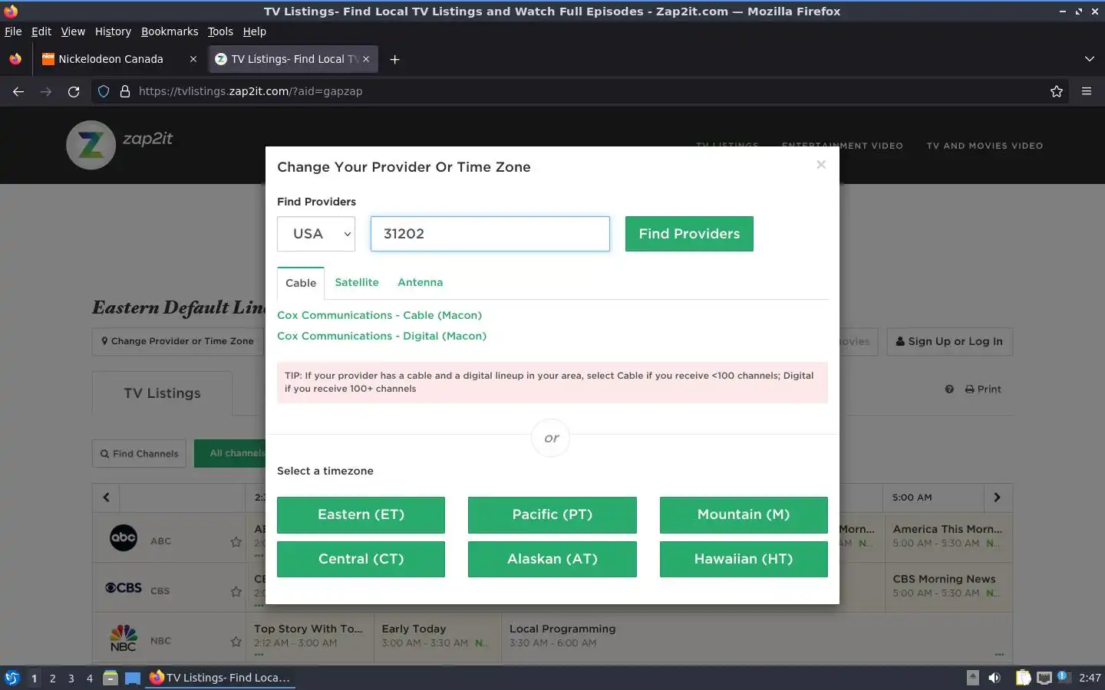The width and height of the screenshot is (1105, 690).
Task: Open the History menu
Action: click(x=113, y=31)
